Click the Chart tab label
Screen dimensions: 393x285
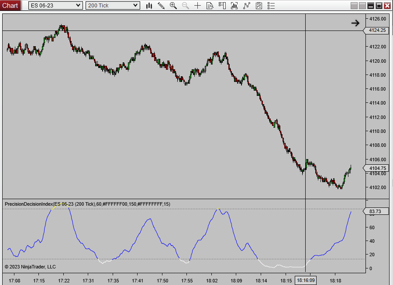coord(10,6)
